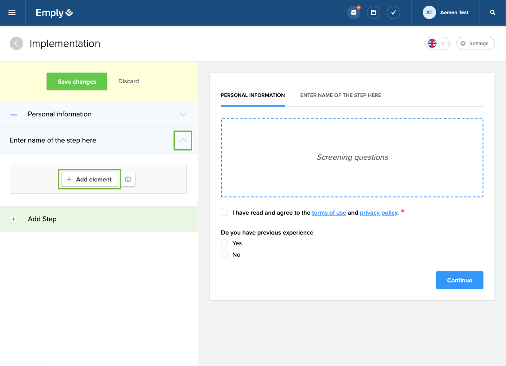The image size is (506, 366).
Task: Select No for previous experience
Action: [224, 254]
